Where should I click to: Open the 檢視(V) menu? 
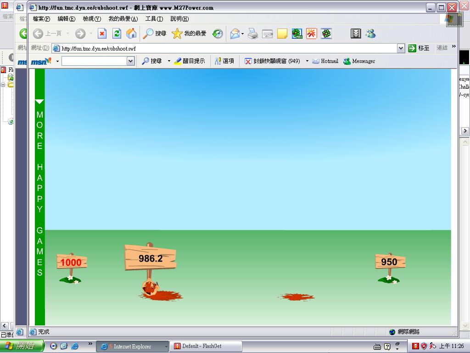[91, 19]
